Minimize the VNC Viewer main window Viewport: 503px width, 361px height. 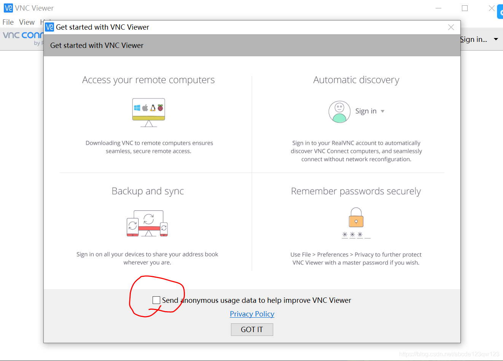(x=438, y=8)
